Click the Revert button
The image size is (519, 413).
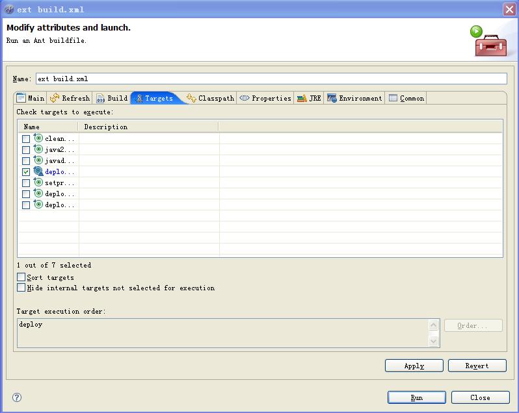pyautogui.click(x=477, y=366)
